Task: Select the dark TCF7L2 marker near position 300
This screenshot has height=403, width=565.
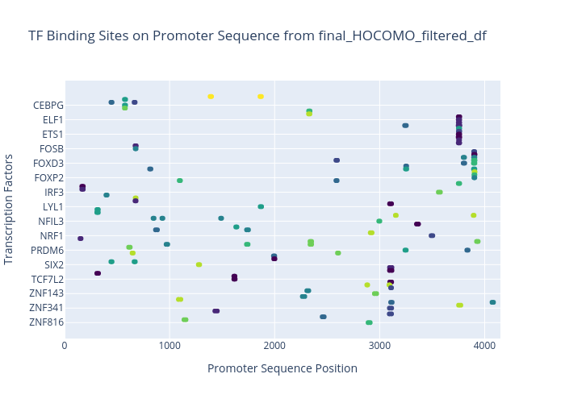Action: click(98, 273)
